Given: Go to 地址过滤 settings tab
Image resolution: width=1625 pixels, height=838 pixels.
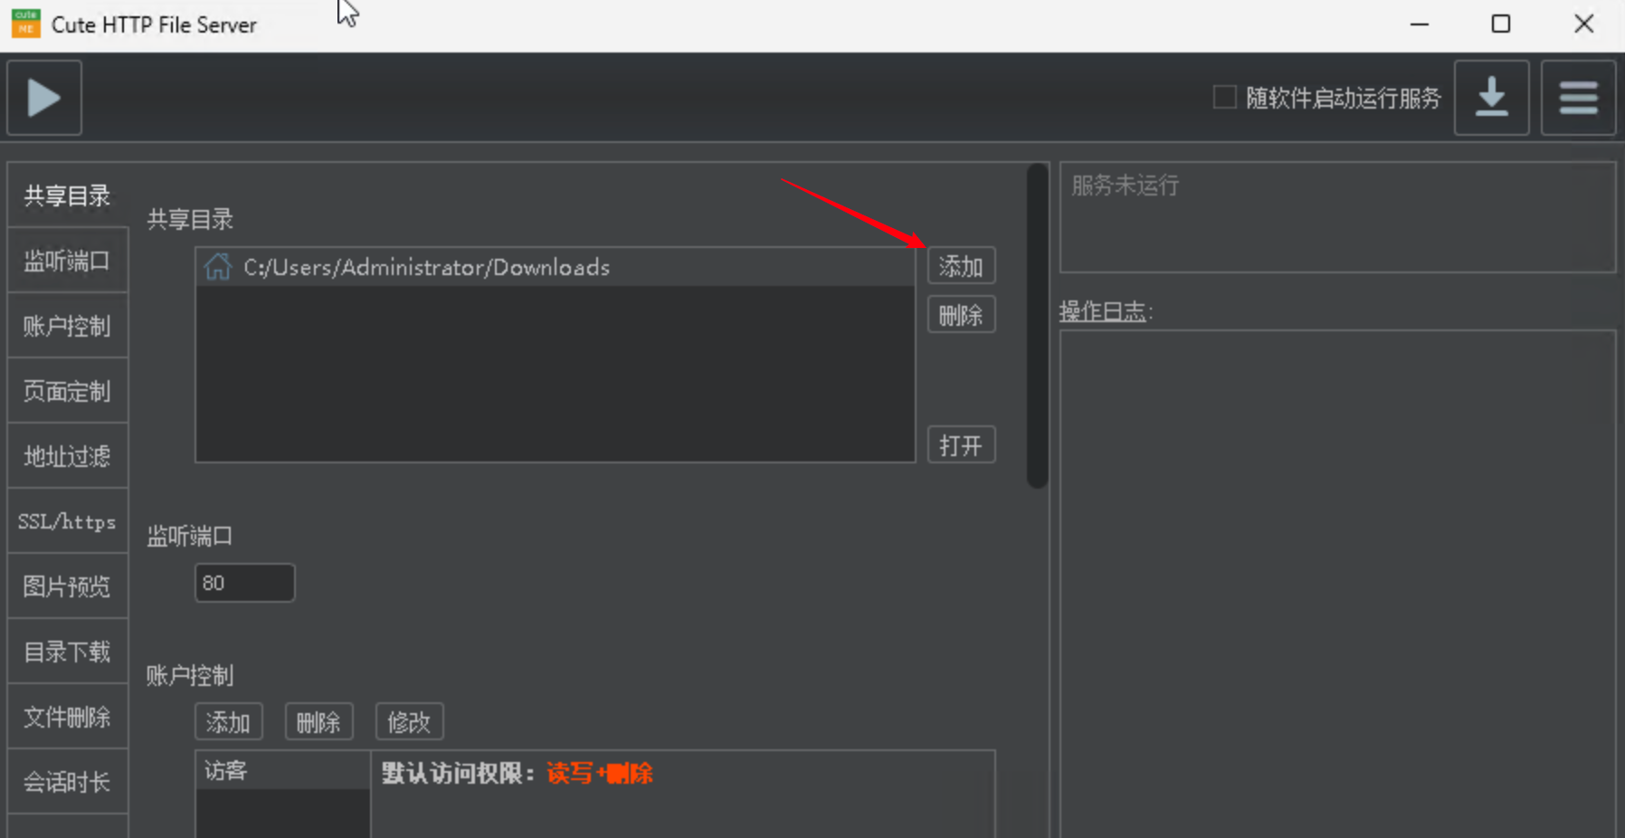Looking at the screenshot, I should click(67, 457).
